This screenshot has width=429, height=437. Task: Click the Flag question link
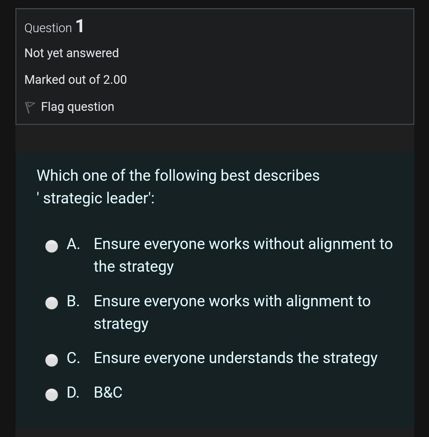[77, 106]
